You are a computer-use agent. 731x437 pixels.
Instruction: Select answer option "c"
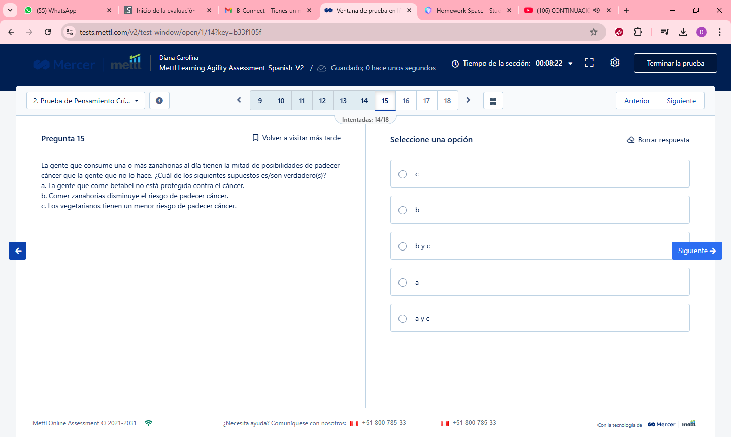coord(540,174)
